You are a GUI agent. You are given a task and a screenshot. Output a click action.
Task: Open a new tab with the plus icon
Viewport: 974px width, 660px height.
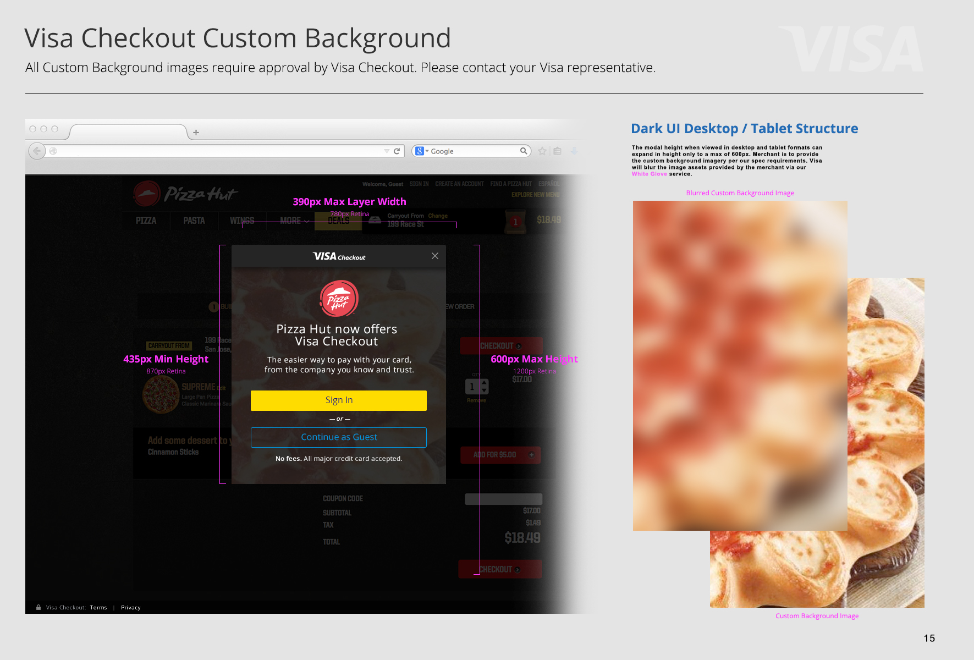point(196,133)
